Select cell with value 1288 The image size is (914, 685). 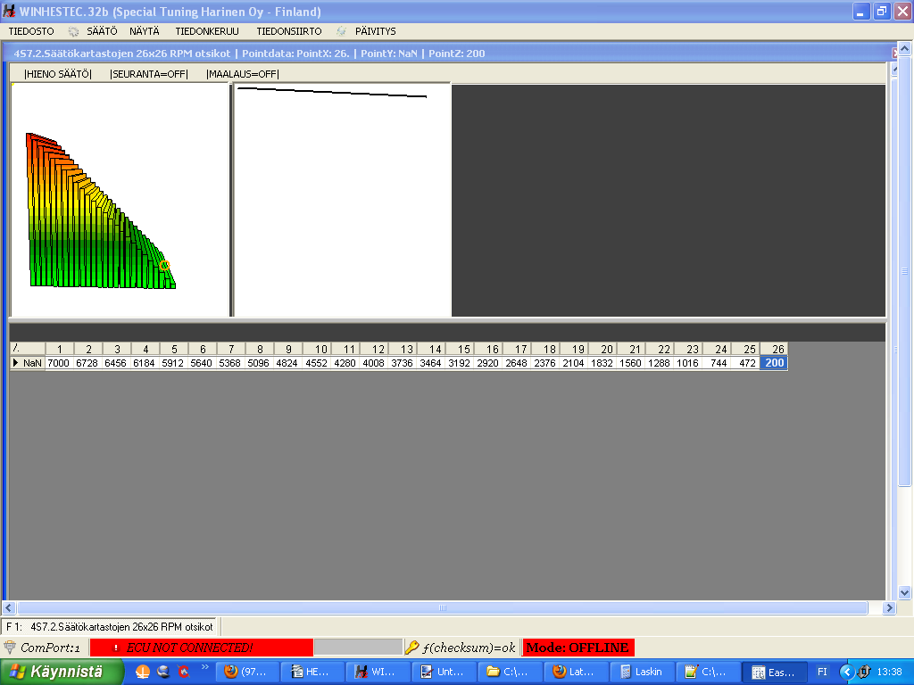[x=660, y=363]
